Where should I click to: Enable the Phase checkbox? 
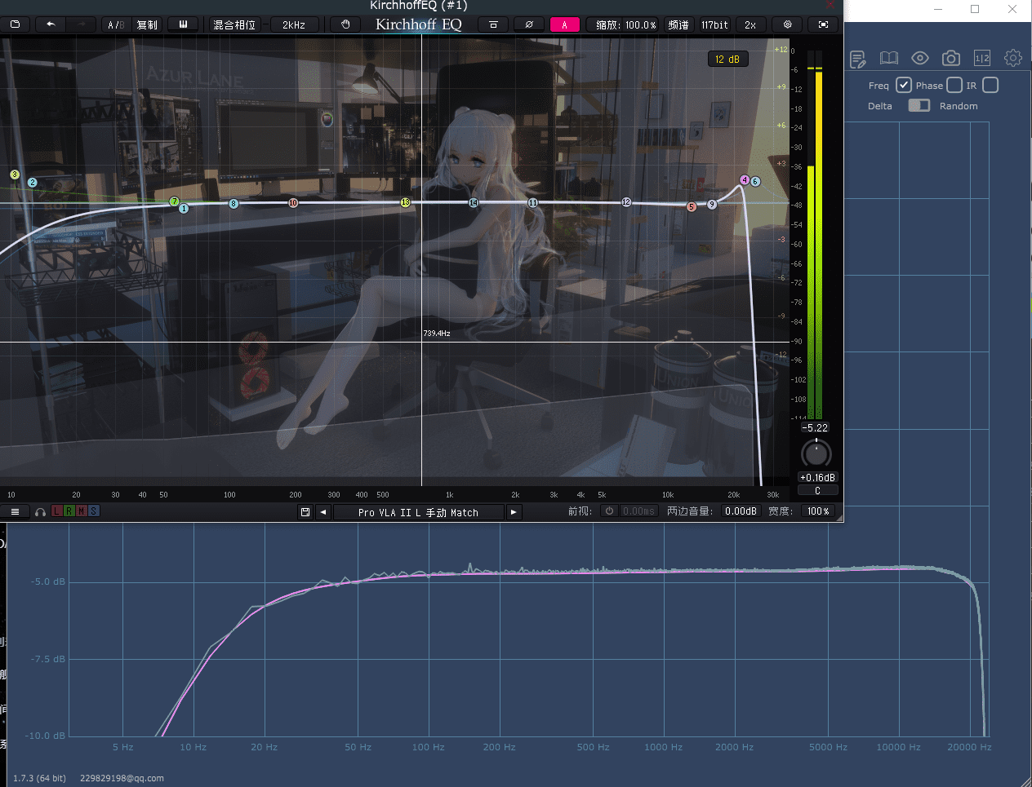[x=954, y=85]
